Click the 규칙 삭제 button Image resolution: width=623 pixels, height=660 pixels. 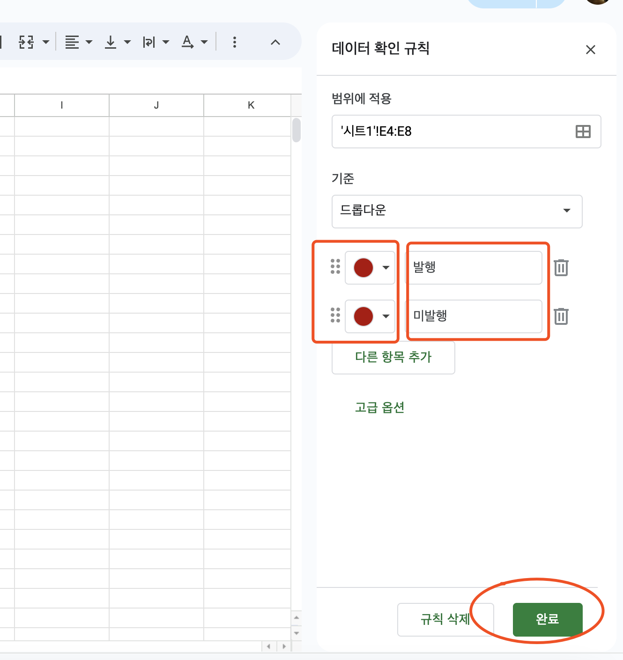445,619
